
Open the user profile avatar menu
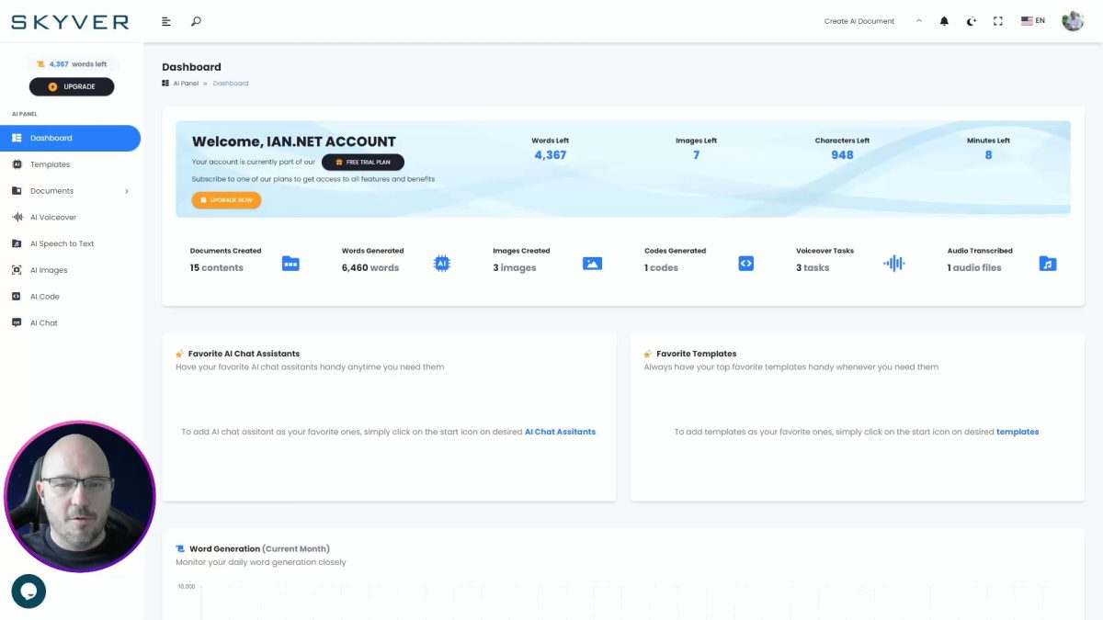1073,20
